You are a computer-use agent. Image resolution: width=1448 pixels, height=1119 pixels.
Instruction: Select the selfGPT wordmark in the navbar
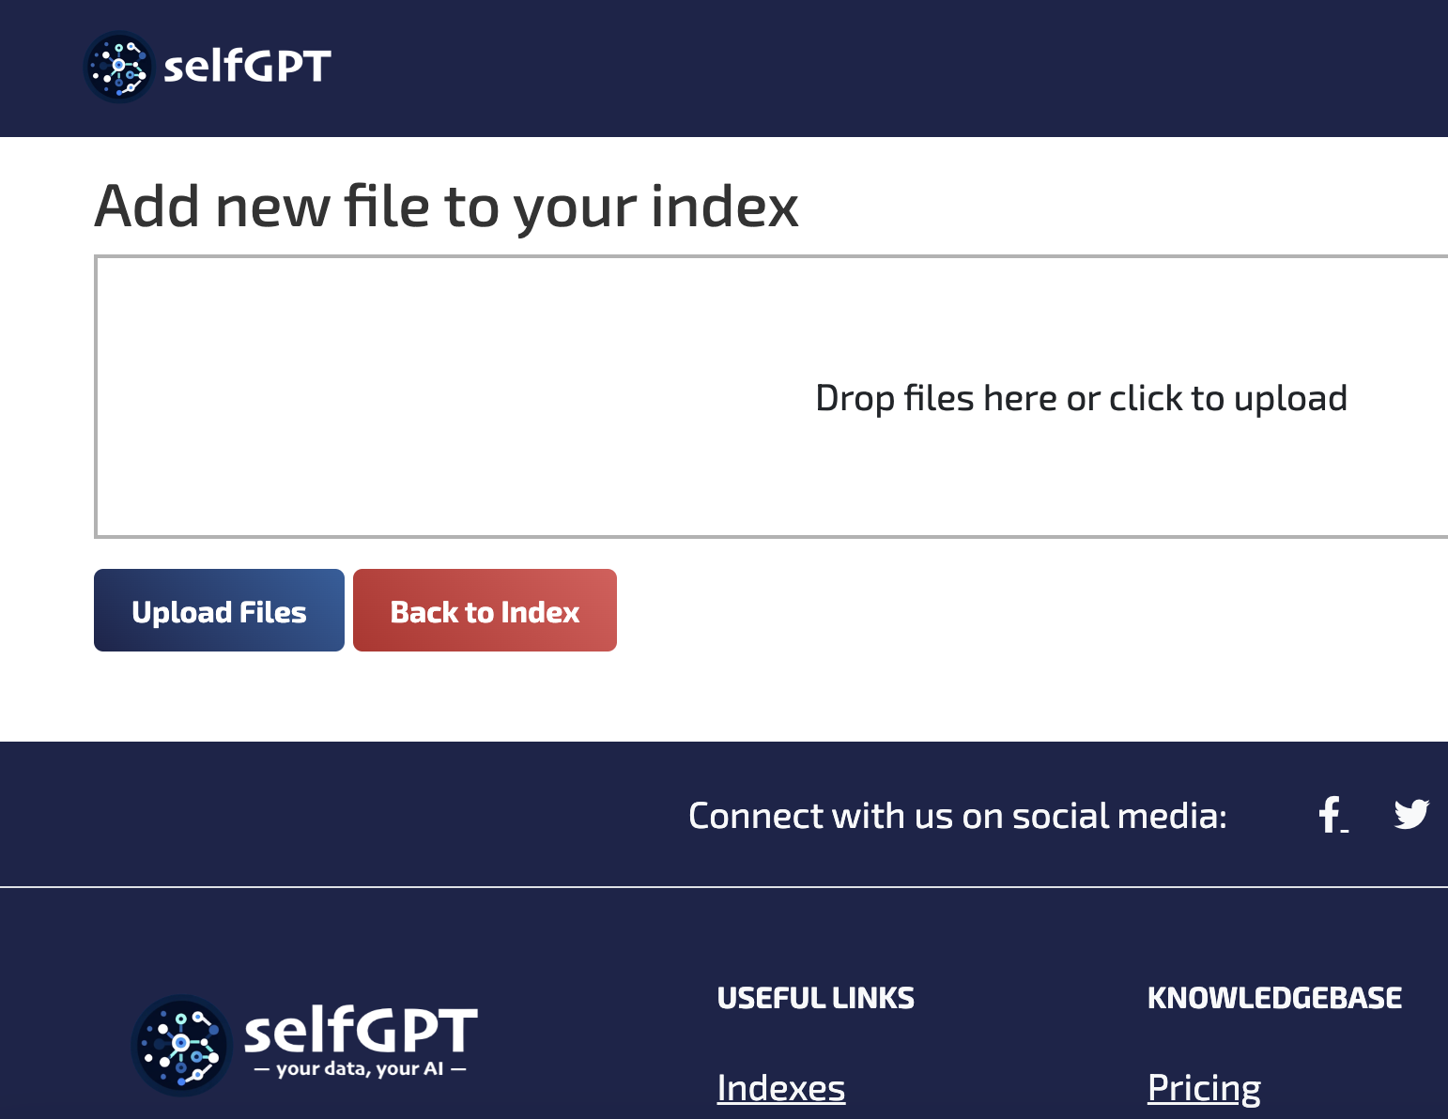pyautogui.click(x=246, y=66)
